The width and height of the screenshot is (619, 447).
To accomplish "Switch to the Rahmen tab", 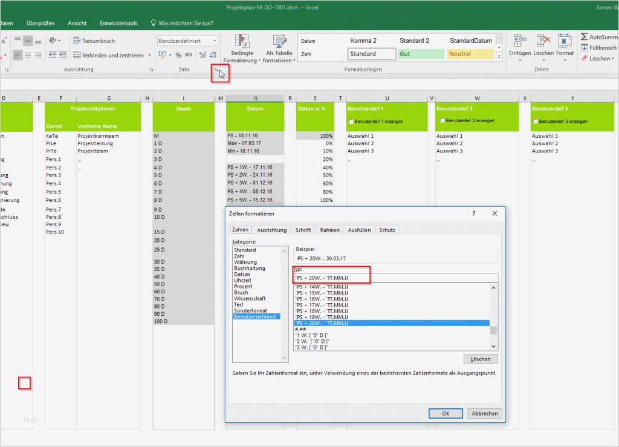I will coord(329,229).
